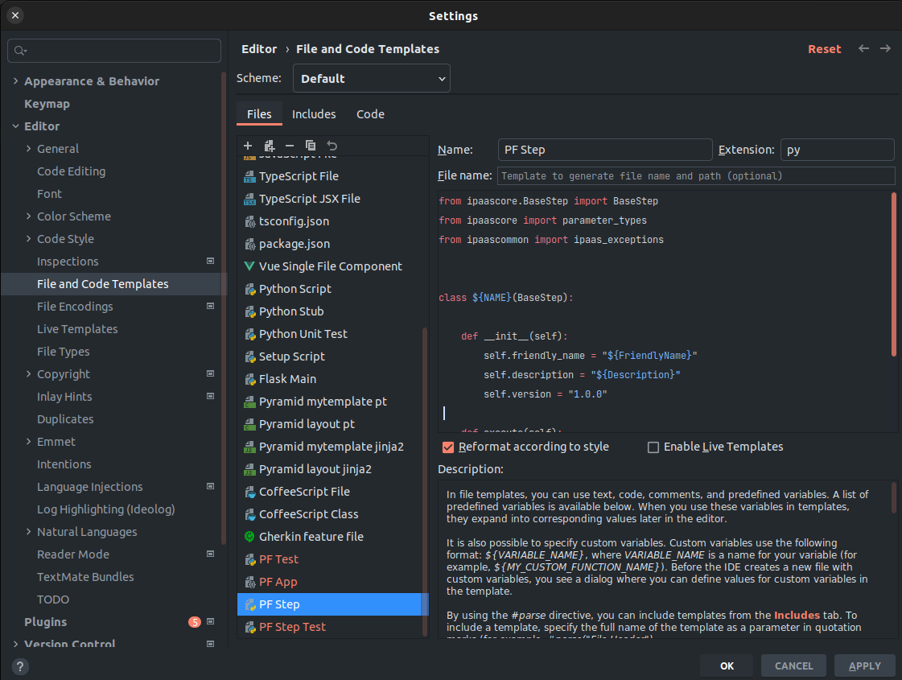Expand the Appearance & Behavior section

(x=15, y=81)
